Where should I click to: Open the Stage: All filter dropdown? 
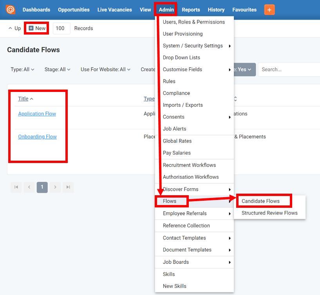pos(57,70)
